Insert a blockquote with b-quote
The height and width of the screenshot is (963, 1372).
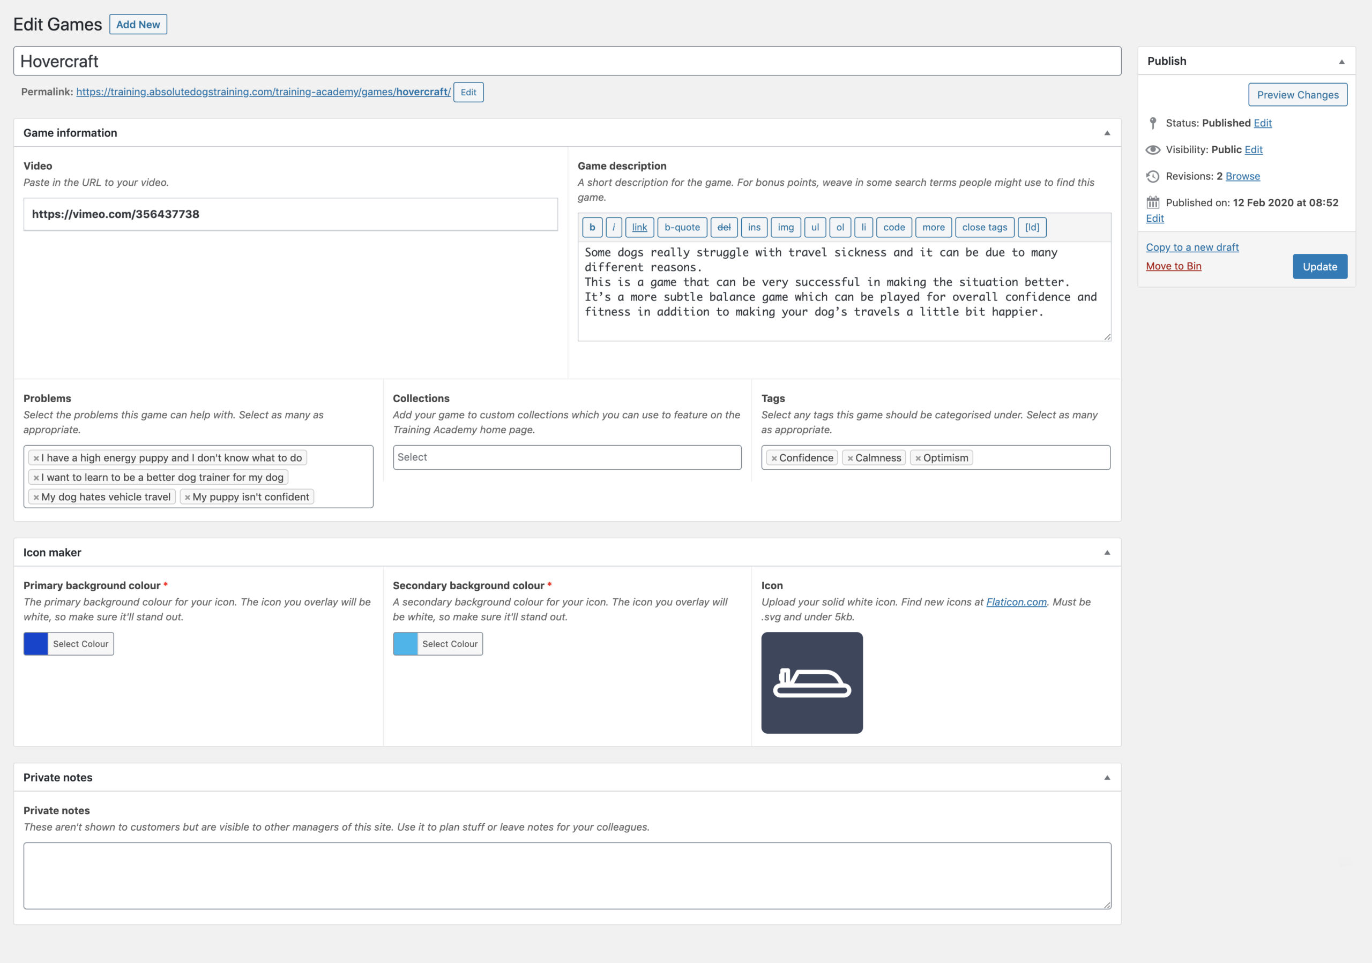pyautogui.click(x=682, y=228)
